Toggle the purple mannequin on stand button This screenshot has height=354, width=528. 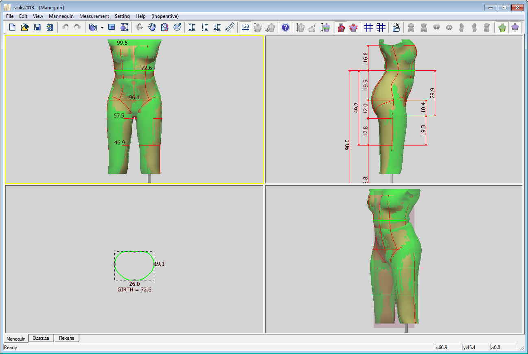(x=515, y=27)
